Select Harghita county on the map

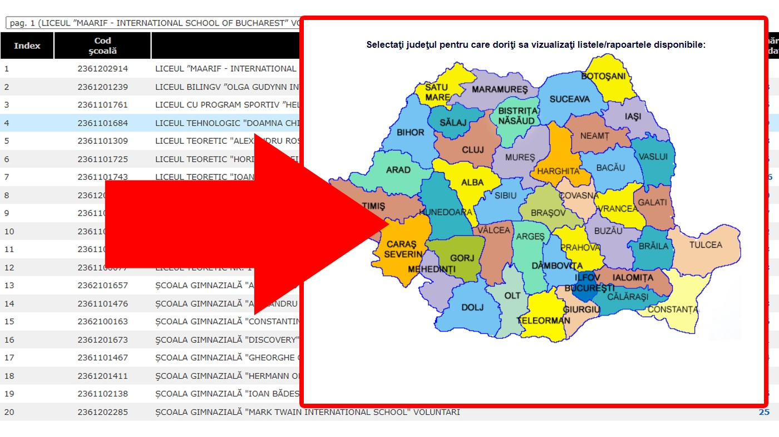[558, 172]
